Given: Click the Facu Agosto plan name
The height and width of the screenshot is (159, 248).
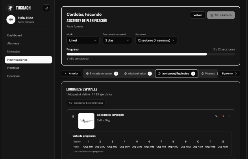Looking at the screenshot, I should [75, 27].
